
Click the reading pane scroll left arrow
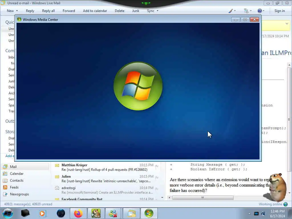(169, 198)
